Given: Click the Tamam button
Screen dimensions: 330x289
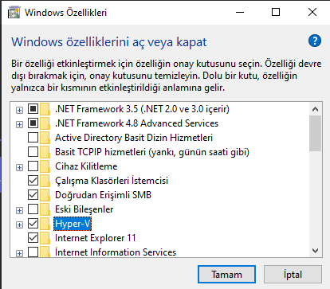Looking at the screenshot, I should (226, 275).
